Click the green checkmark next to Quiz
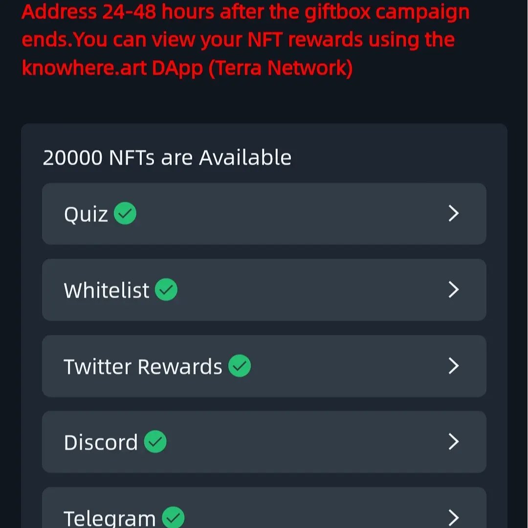The image size is (528, 528). pos(125,213)
